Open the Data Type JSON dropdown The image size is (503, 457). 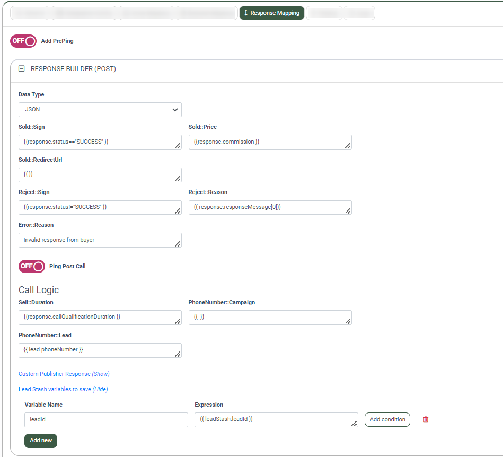click(x=100, y=110)
